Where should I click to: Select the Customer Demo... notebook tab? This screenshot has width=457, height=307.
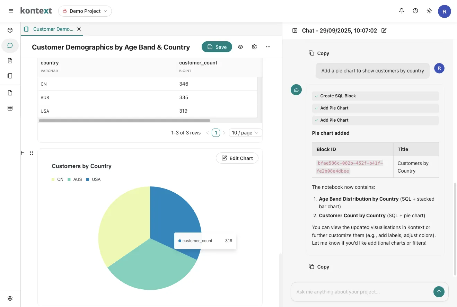[53, 29]
